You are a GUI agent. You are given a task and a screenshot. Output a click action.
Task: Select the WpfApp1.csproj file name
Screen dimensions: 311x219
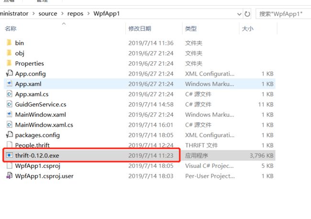pyautogui.click(x=37, y=166)
